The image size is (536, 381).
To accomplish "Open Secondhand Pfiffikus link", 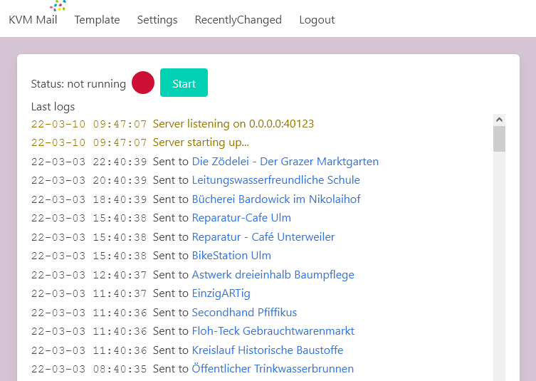I will 244,312.
